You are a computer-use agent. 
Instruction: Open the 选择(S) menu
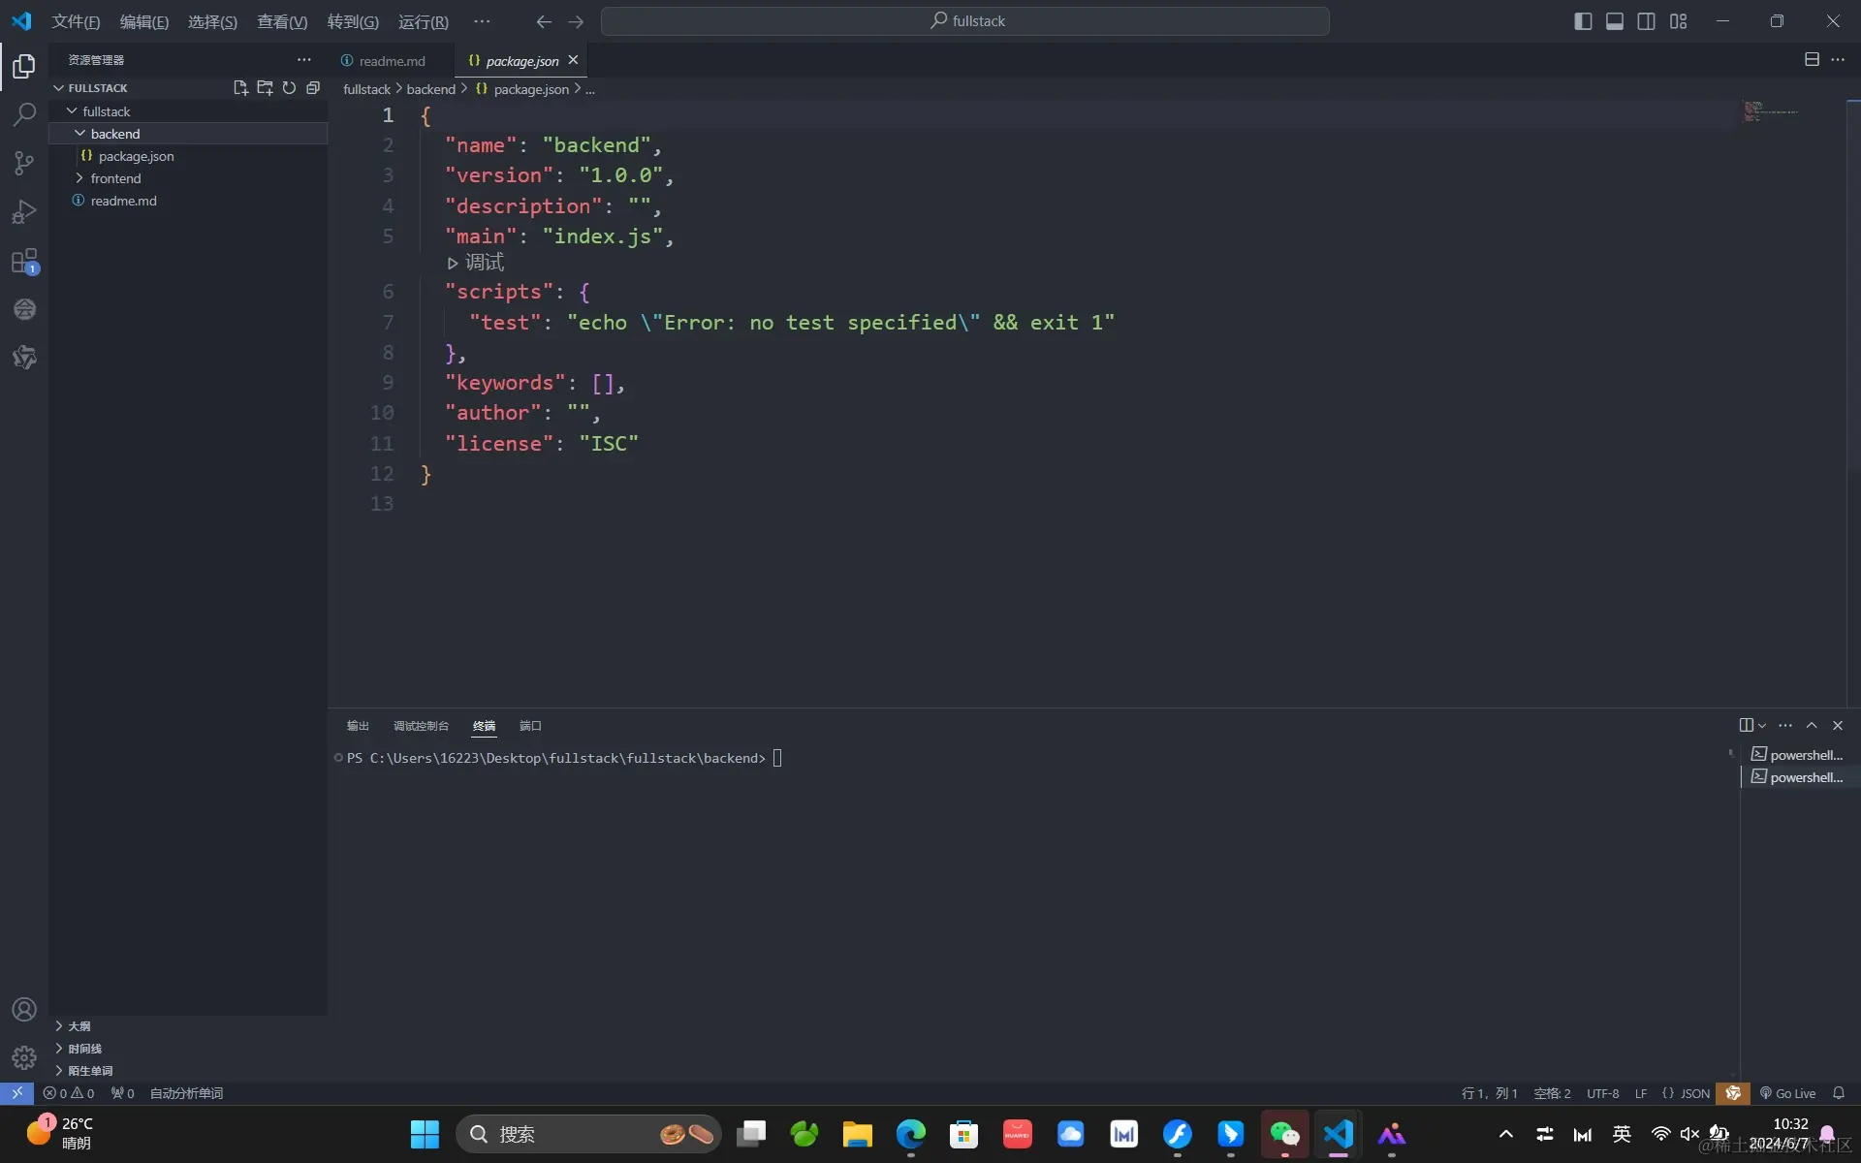coord(212,21)
